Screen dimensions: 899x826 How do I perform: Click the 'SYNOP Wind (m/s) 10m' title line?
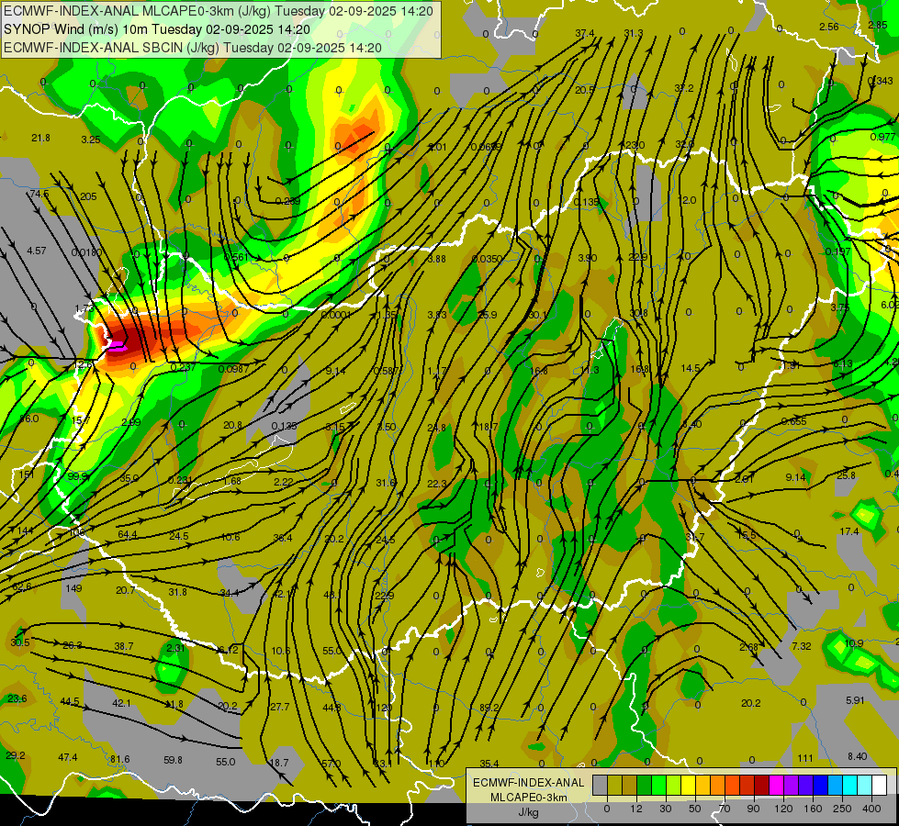tap(156, 29)
